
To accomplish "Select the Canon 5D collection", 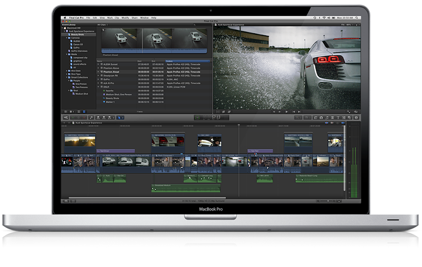I will [x=78, y=44].
